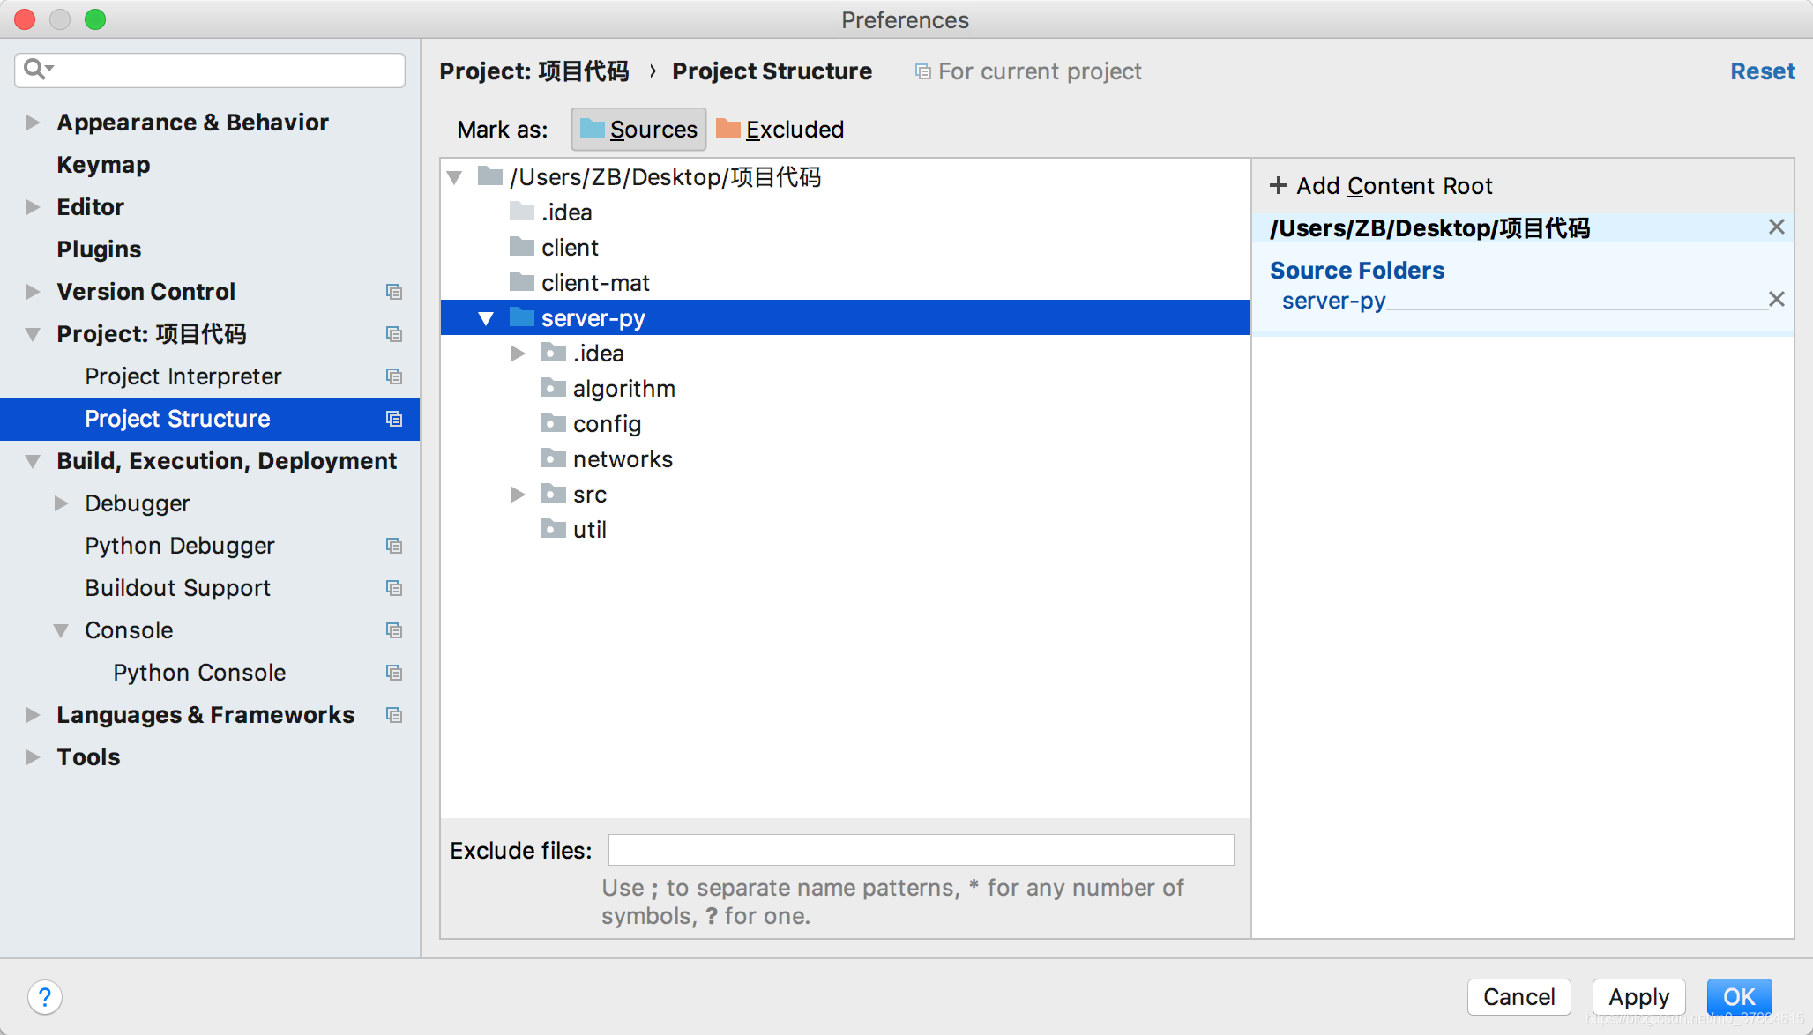Expand the Appearance & Behavior section
Image resolution: width=1813 pixels, height=1035 pixels.
[33, 123]
